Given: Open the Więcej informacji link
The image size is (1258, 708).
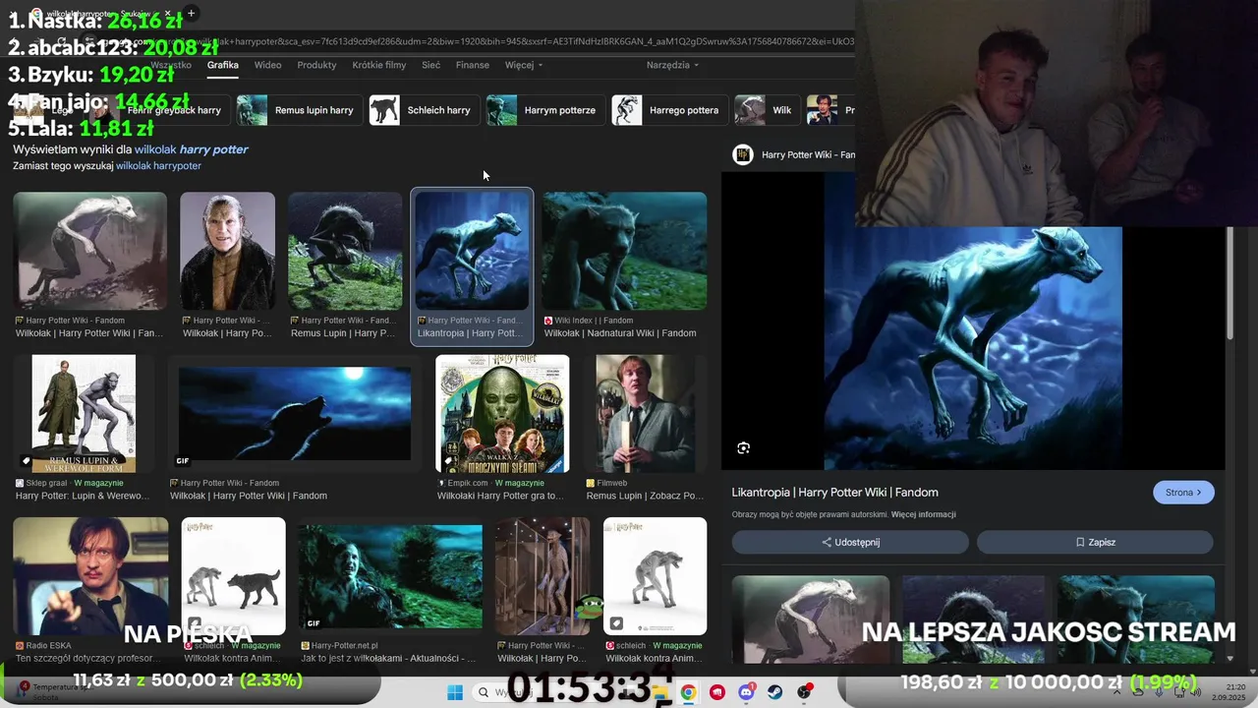Looking at the screenshot, I should point(923,514).
